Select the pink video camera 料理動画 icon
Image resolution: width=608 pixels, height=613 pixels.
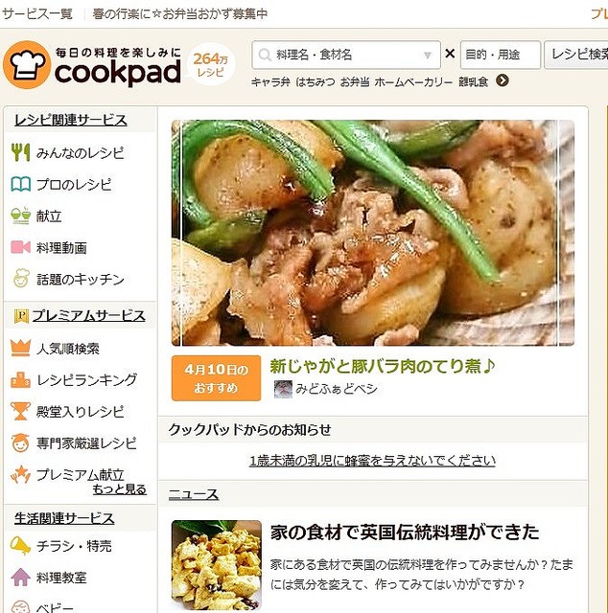coord(20,247)
